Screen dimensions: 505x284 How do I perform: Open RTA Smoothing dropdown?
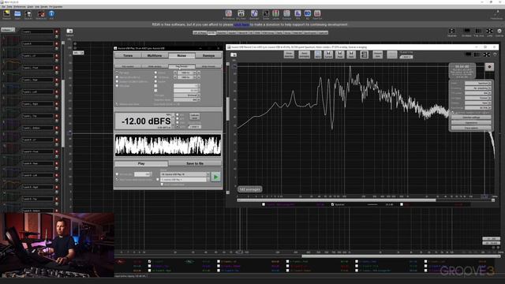click(478, 88)
